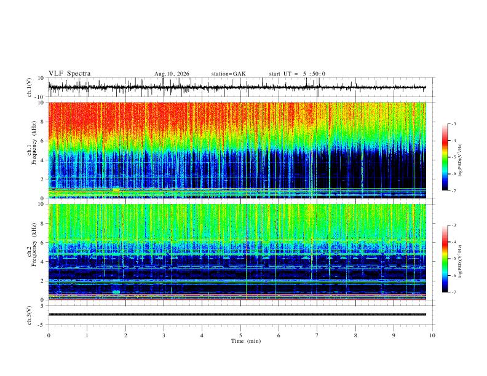Click the 'VLF Spectra' title text
The width and height of the screenshot is (487, 376).
coord(69,74)
